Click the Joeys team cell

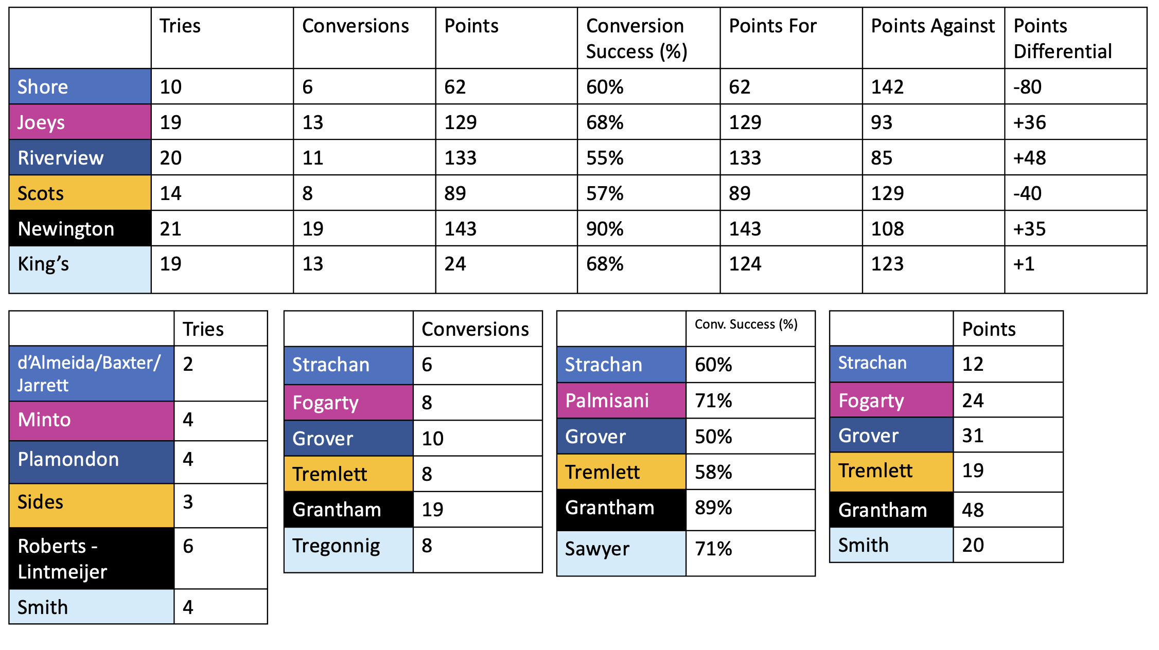[x=80, y=122]
